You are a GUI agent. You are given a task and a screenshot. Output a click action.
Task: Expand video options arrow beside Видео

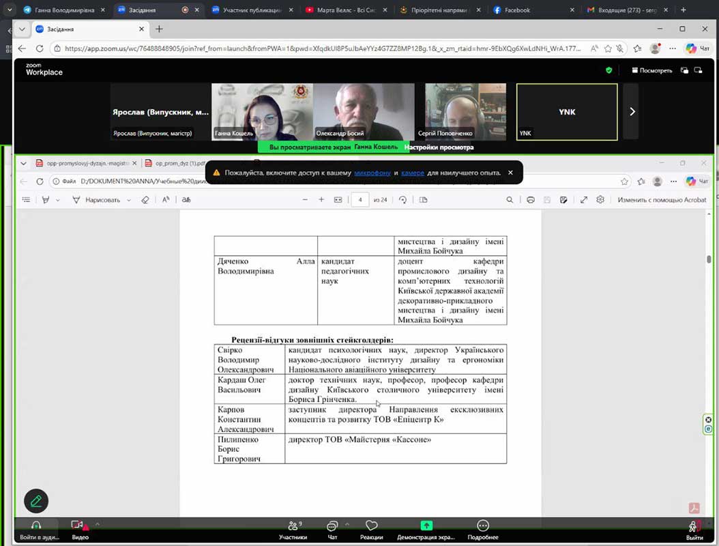point(97,524)
